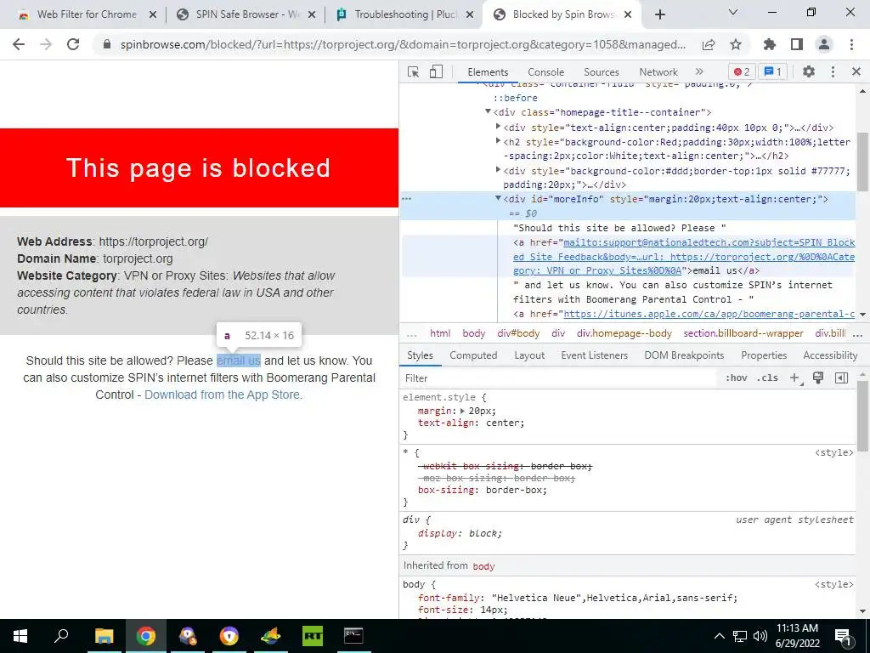The width and height of the screenshot is (870, 653).
Task: Switch to the SPIN Safe Browser tab
Action: [x=246, y=14]
